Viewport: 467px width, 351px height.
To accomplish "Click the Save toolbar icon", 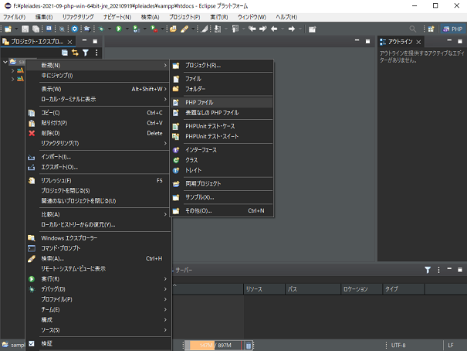I will [x=25, y=29].
